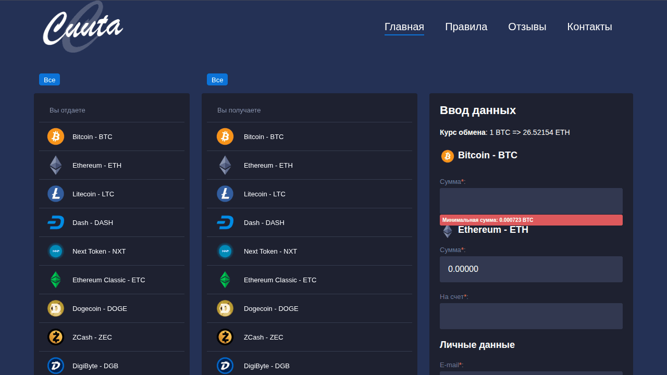667x375 pixels.
Task: Click the На счет input field
Action: coord(530,316)
